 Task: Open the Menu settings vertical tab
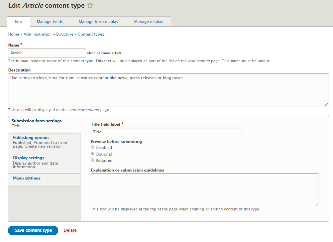coord(44,180)
